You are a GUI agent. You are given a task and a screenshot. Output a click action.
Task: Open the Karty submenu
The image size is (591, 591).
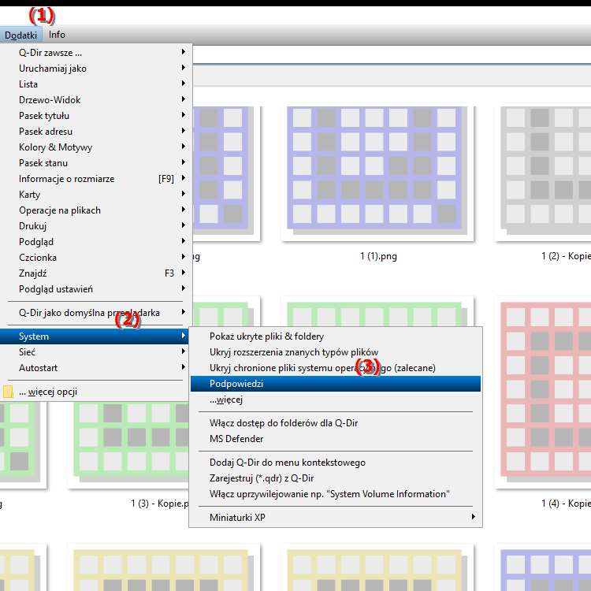(x=96, y=195)
